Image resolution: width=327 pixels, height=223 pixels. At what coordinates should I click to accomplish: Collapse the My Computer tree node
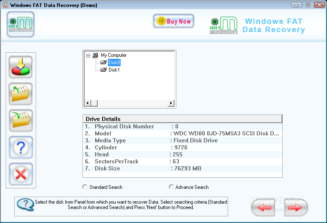point(88,56)
